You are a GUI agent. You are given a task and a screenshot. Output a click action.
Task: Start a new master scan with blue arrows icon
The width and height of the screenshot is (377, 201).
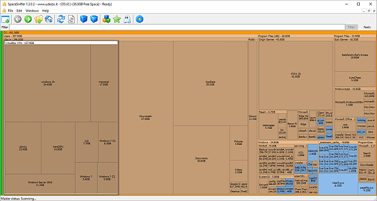61,19
